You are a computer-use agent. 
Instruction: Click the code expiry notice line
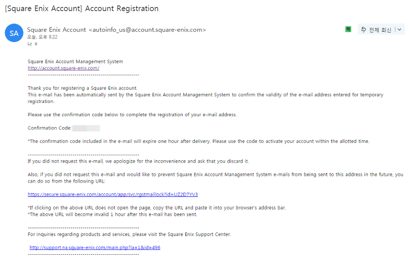[x=198, y=141]
